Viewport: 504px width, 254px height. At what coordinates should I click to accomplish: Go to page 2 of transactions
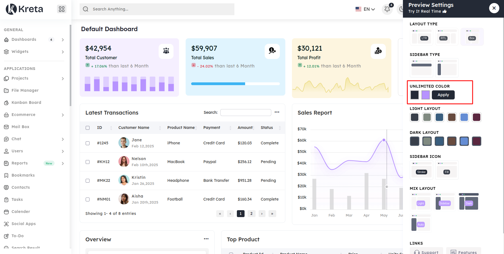251,214
